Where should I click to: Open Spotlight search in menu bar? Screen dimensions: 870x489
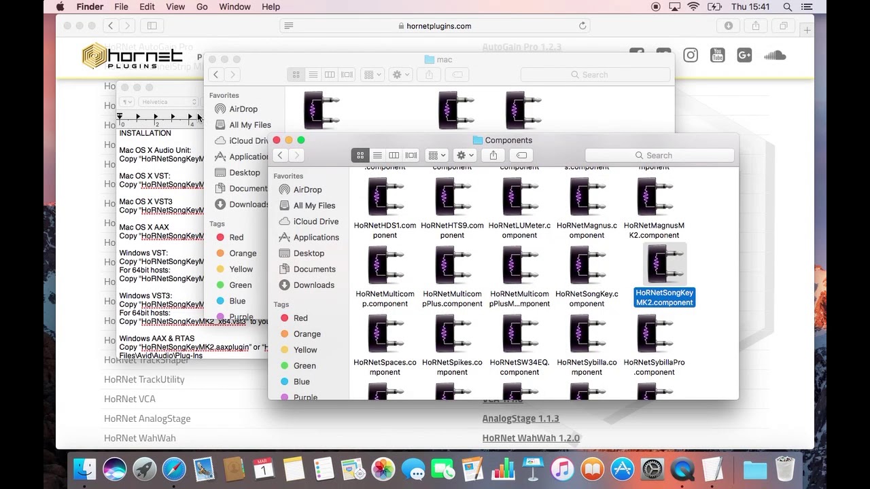(x=787, y=7)
